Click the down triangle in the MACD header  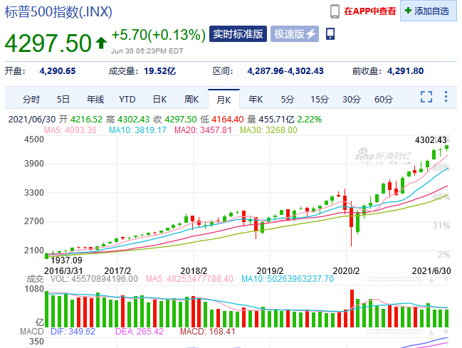tap(446, 332)
